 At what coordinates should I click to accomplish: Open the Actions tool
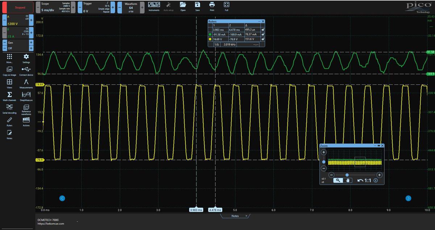[26, 121]
